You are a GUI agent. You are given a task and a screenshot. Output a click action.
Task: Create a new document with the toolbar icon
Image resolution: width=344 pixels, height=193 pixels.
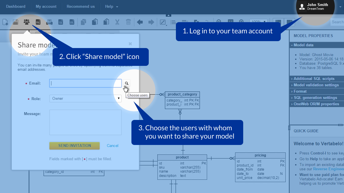(x=5, y=22)
